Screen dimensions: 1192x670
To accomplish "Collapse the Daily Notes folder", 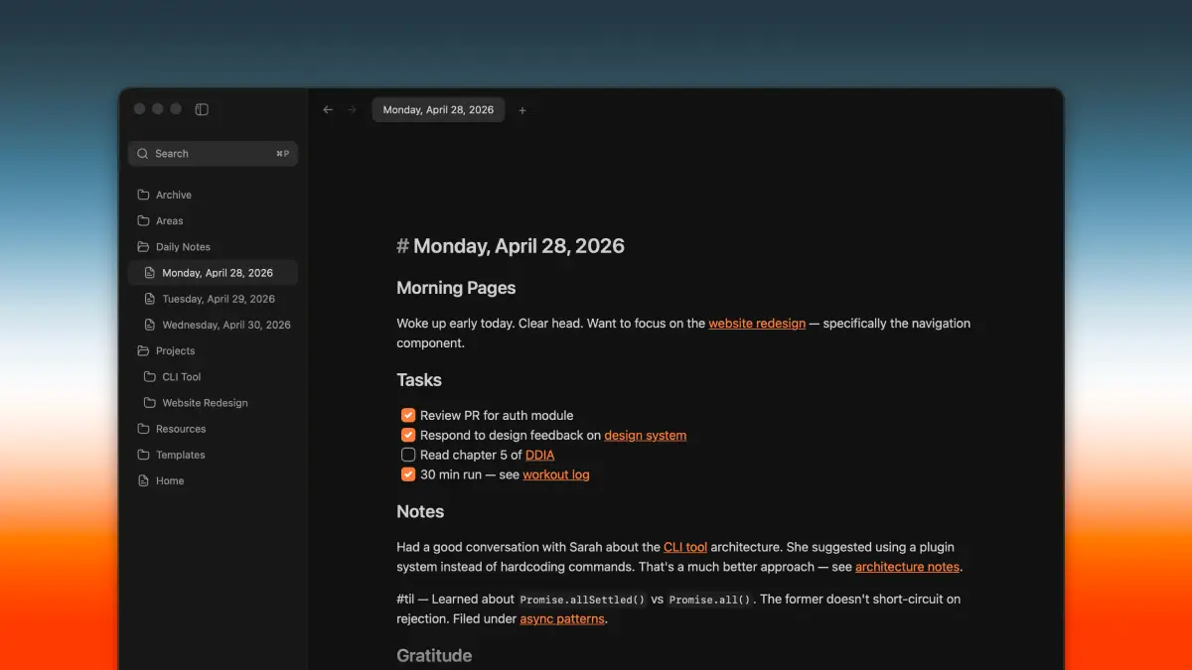I will [x=213, y=246].
